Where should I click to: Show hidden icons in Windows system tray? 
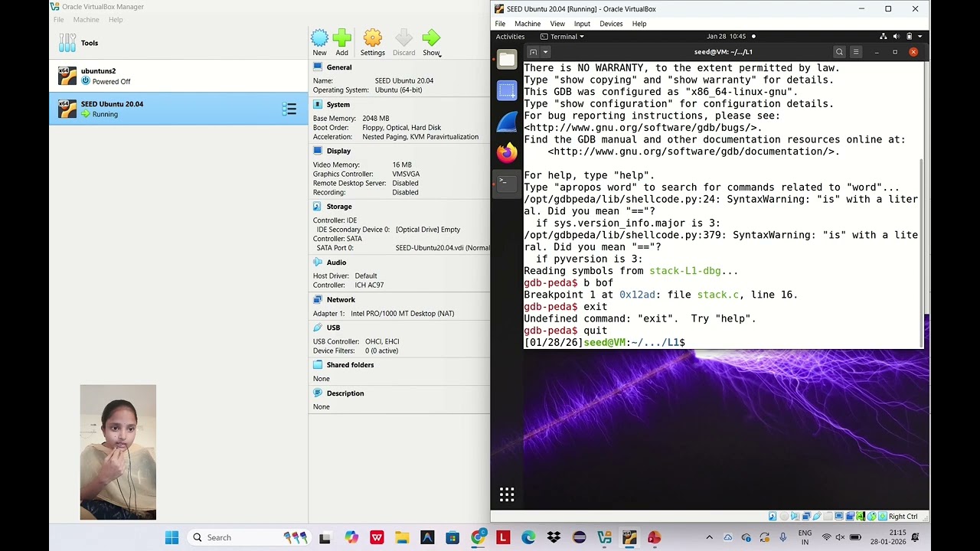point(709,537)
